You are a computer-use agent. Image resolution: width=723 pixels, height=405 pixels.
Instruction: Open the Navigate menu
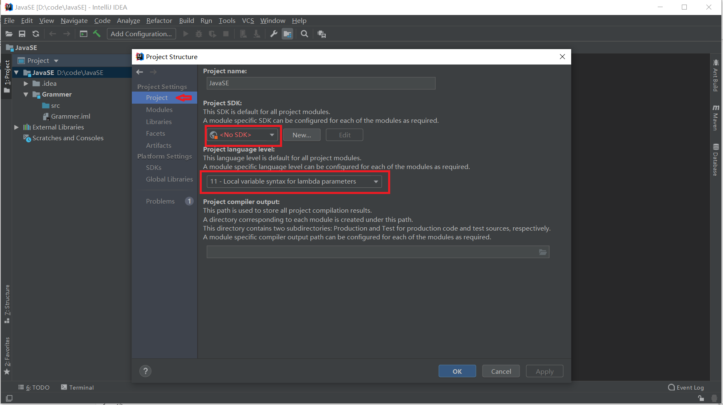point(74,21)
